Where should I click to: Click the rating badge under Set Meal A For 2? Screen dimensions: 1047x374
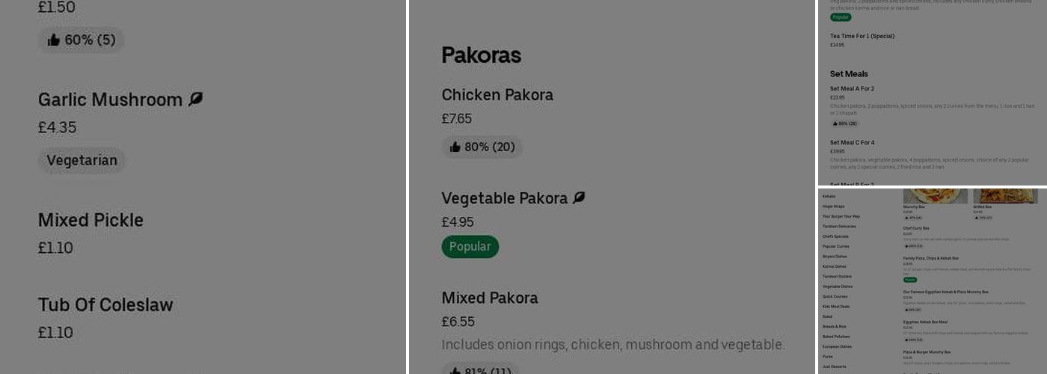(x=844, y=123)
